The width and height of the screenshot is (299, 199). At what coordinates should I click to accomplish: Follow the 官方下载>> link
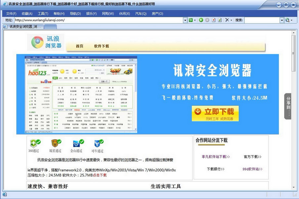point(252,157)
